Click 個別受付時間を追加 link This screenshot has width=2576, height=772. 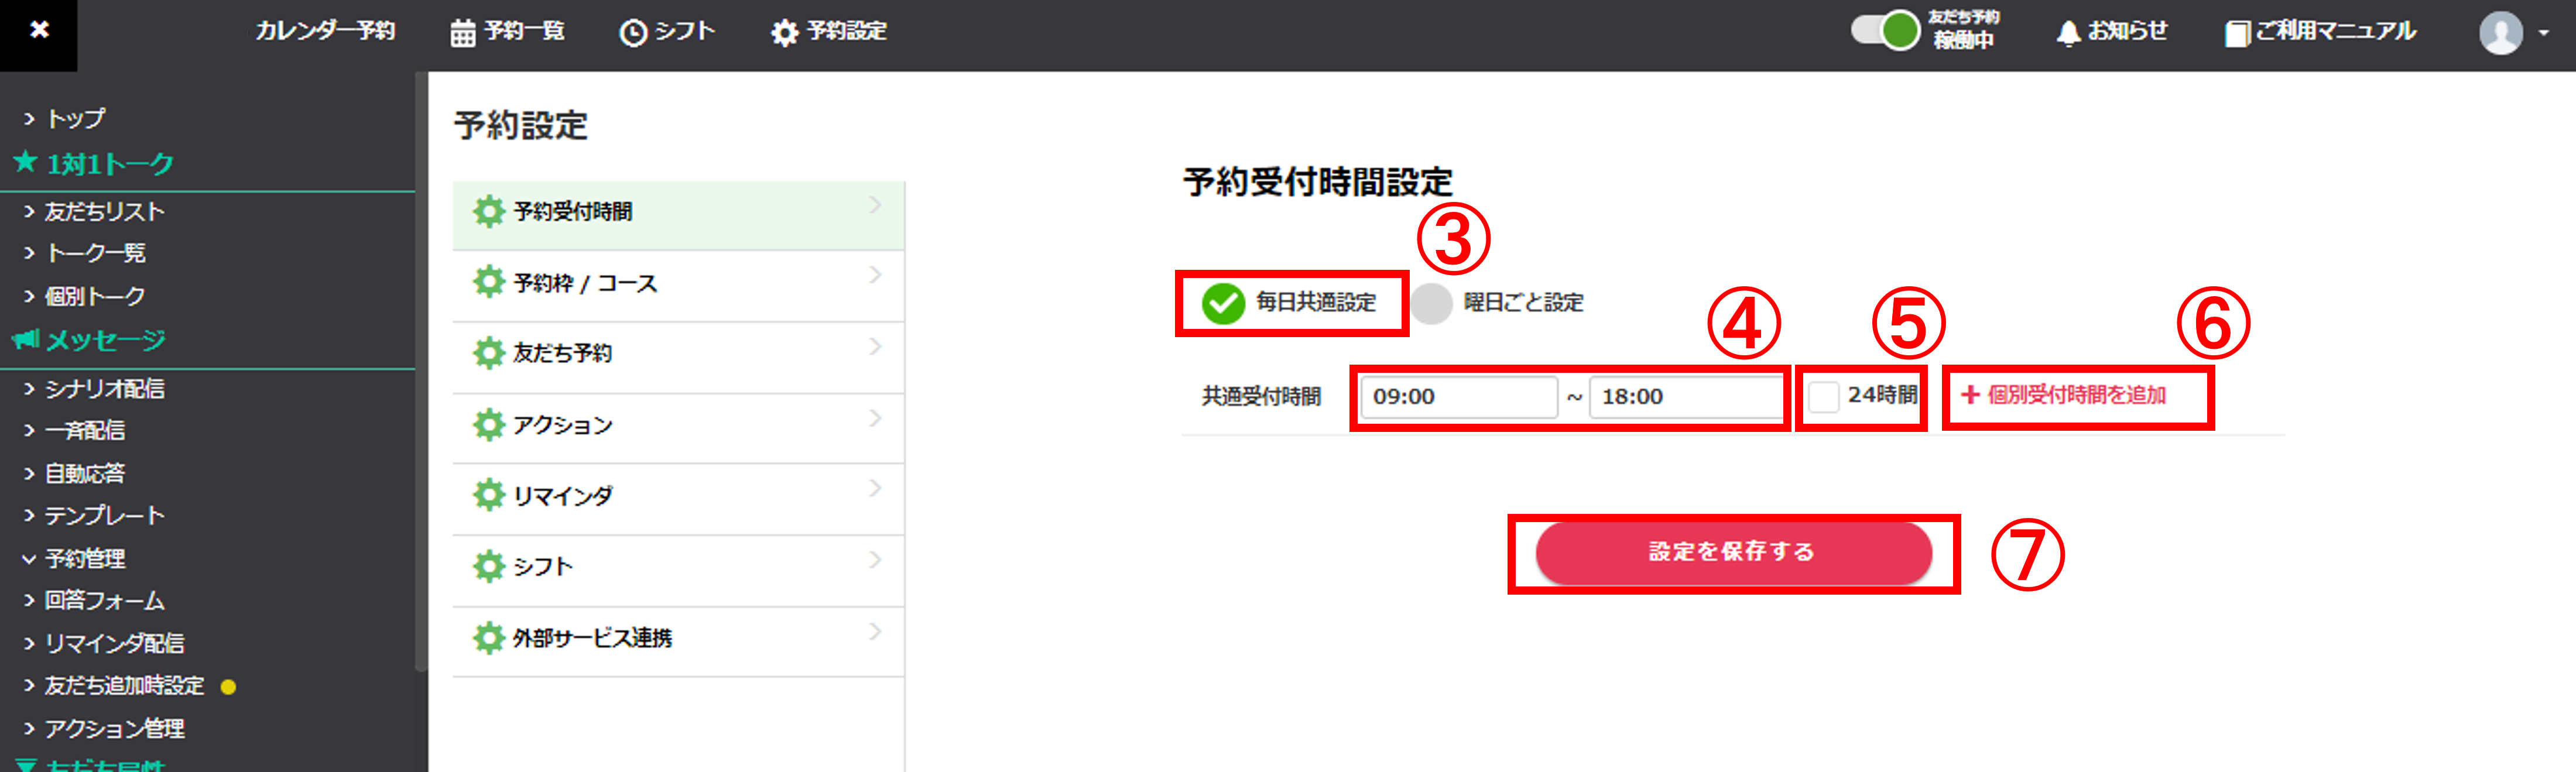click(2064, 395)
